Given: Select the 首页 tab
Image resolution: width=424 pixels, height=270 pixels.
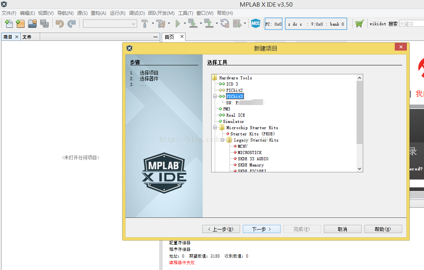Looking at the screenshot, I should click(169, 37).
